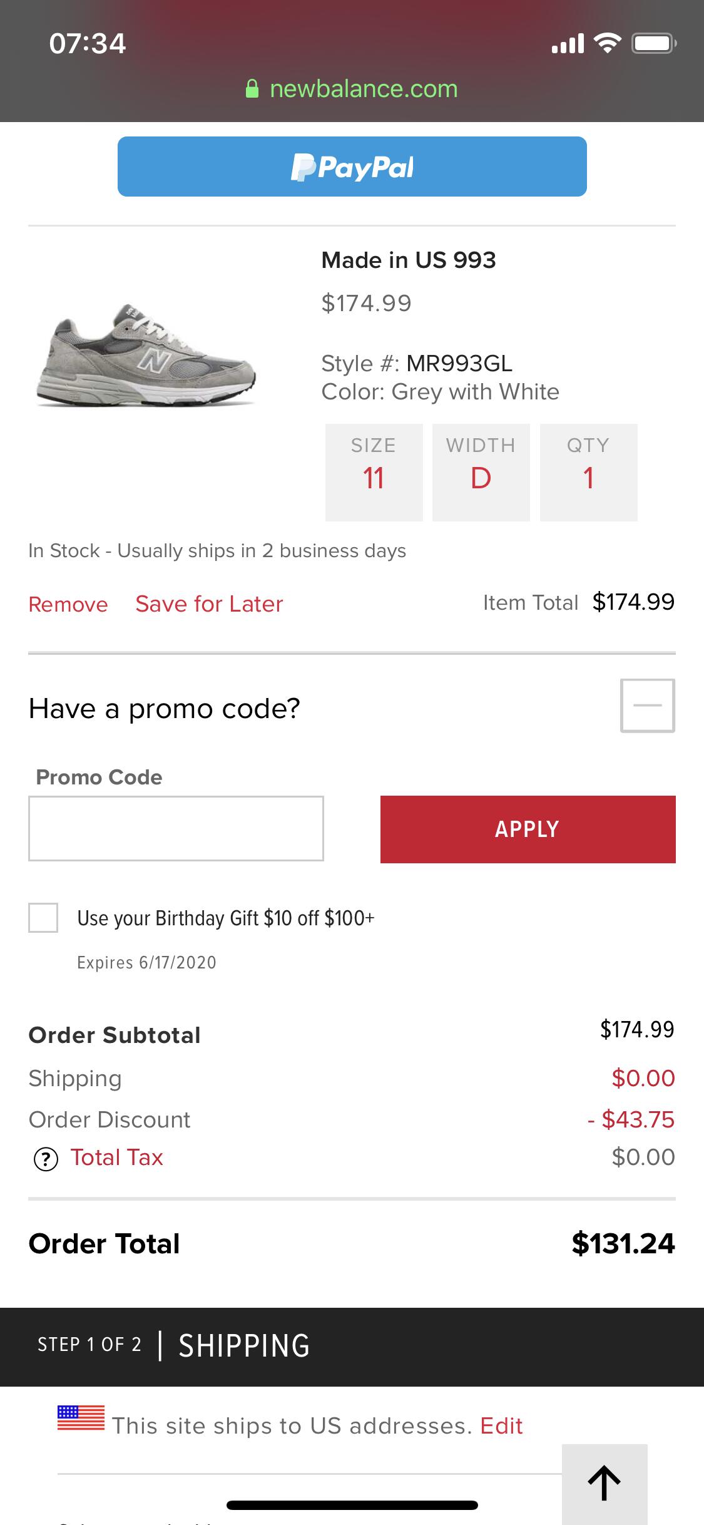Collapse the promo code section
704x1525 pixels.
coord(647,706)
